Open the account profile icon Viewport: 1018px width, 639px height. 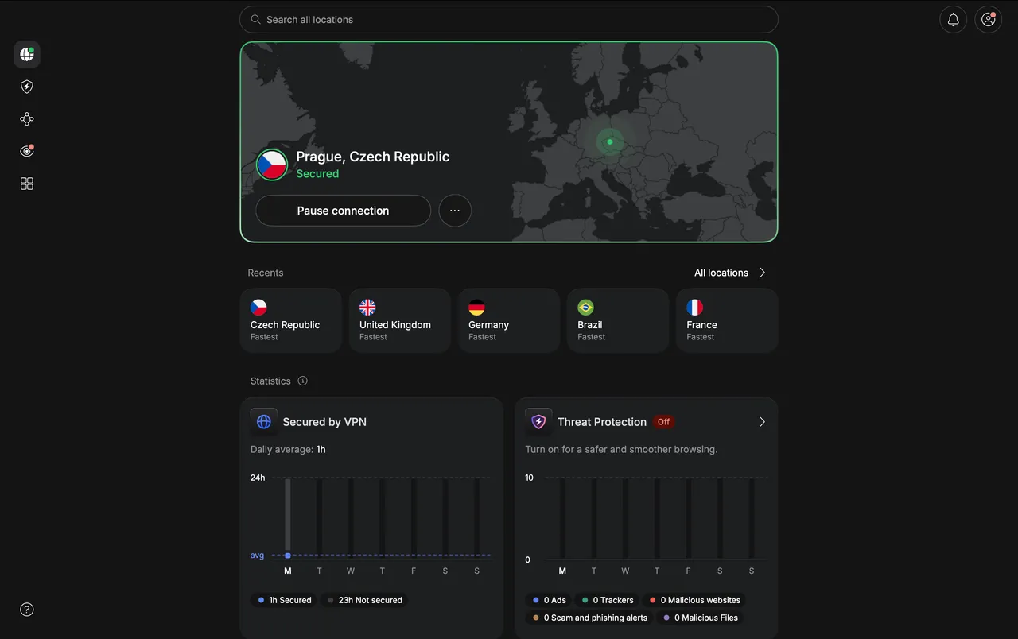pos(989,20)
